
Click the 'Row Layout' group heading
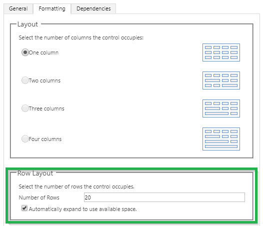click(35, 173)
